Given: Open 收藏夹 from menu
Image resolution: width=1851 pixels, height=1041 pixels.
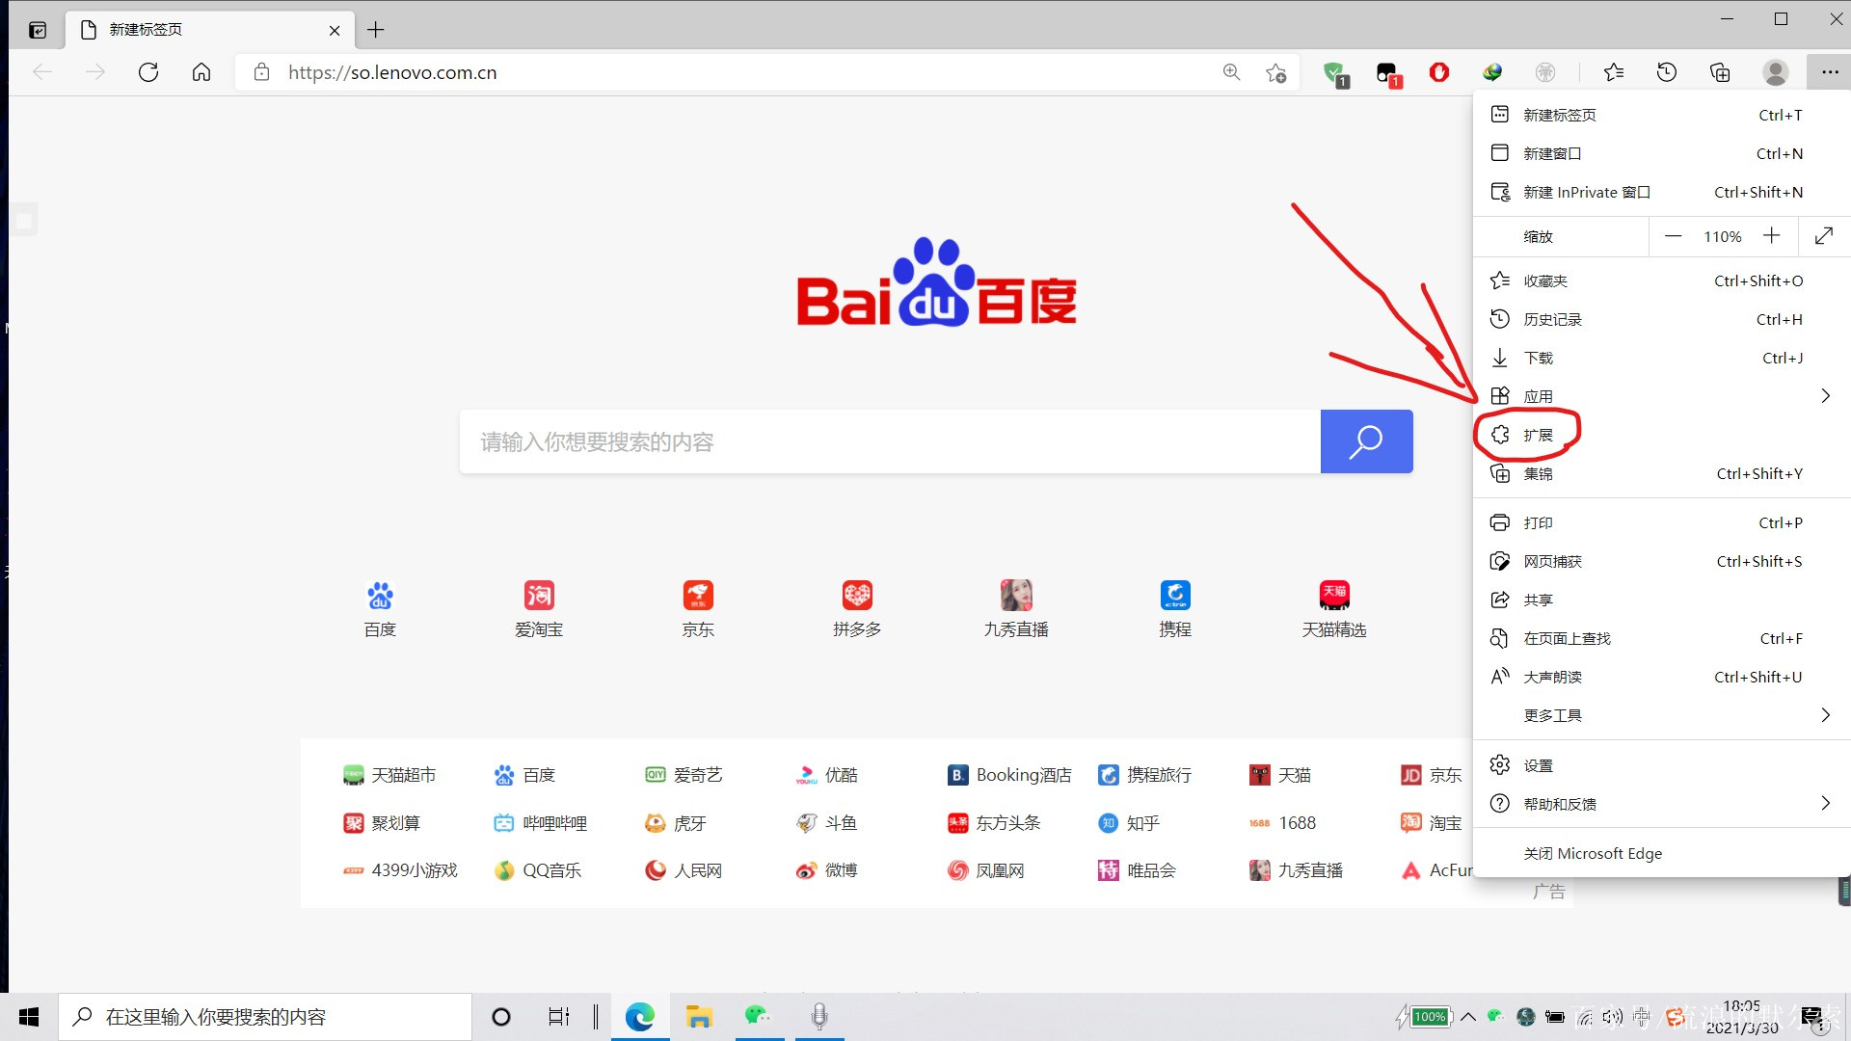Looking at the screenshot, I should point(1662,280).
